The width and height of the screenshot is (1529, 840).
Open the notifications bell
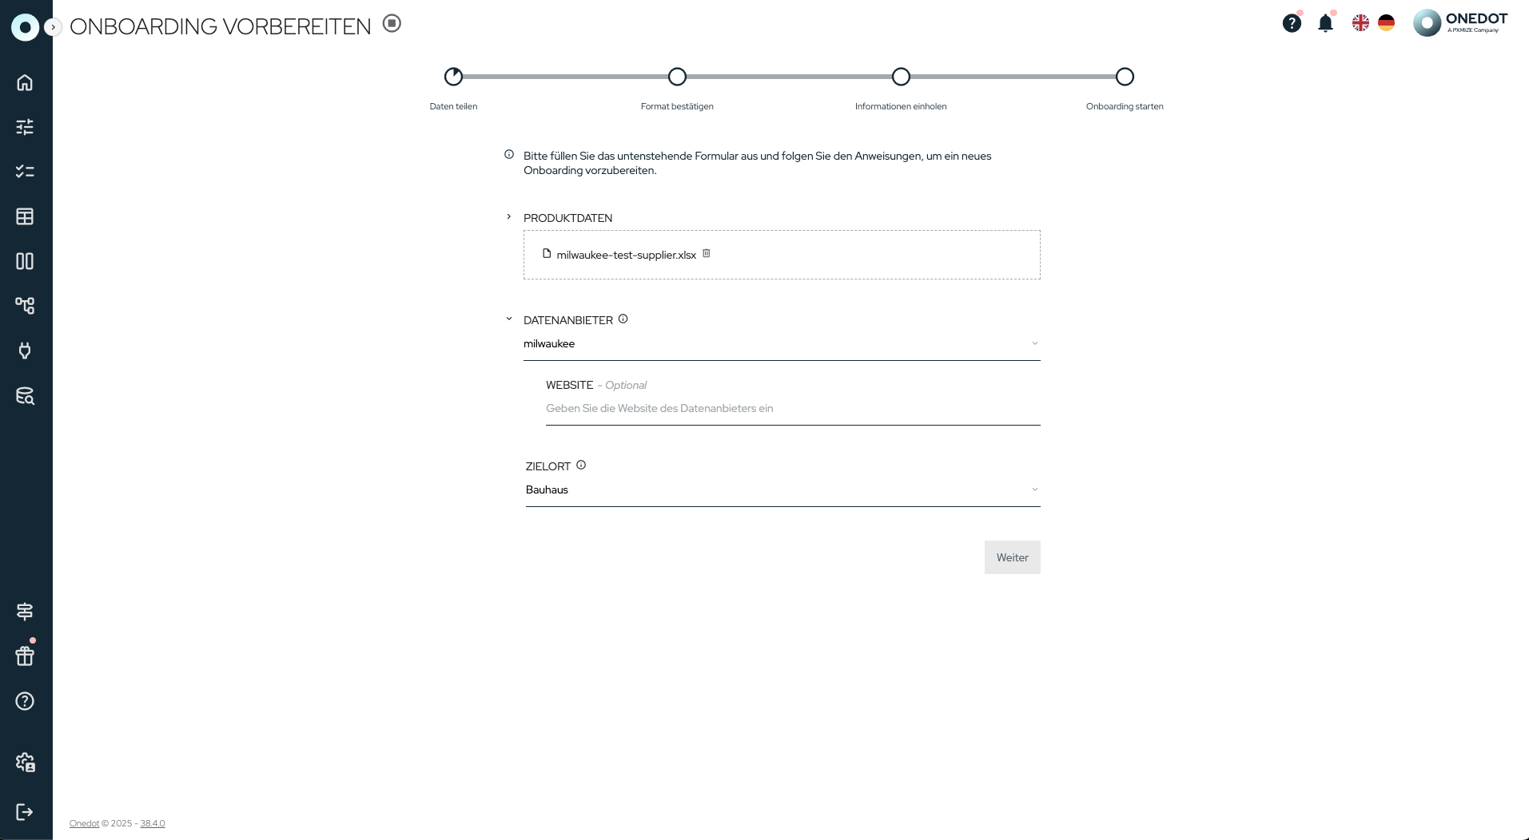pos(1325,23)
